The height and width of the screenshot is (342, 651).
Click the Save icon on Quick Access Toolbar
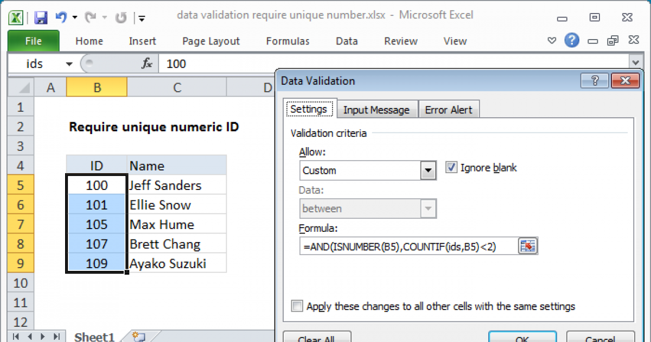pos(40,17)
